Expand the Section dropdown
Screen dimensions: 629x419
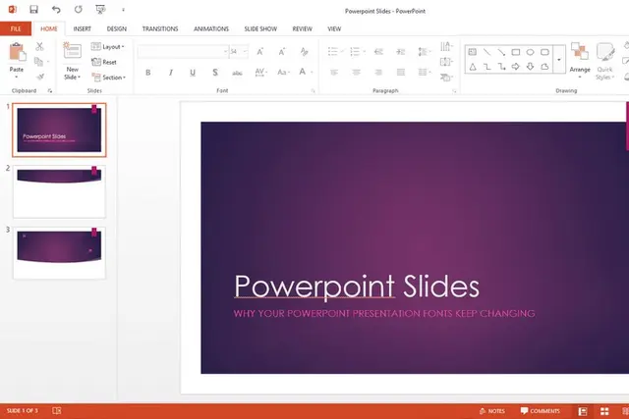(x=109, y=78)
